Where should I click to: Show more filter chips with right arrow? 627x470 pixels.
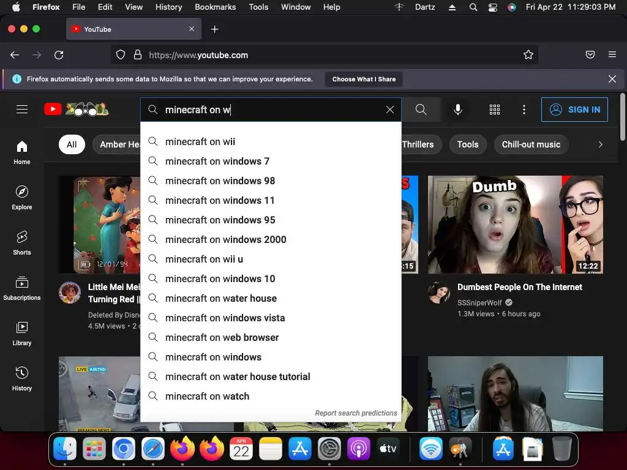tap(600, 144)
